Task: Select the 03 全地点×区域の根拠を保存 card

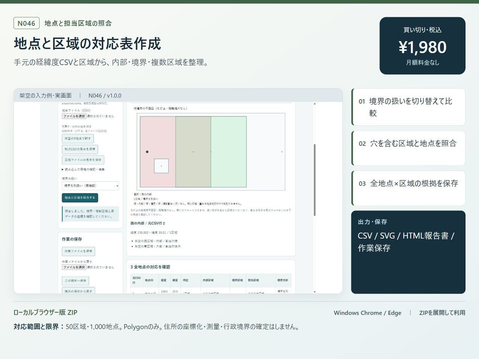Action: click(x=408, y=188)
